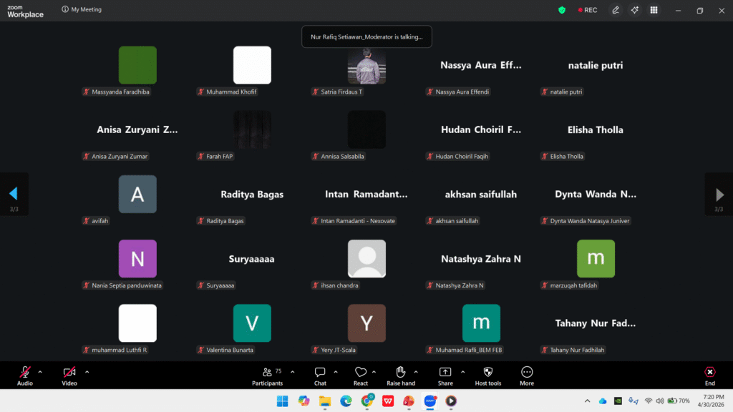Start camera with Video button
This screenshot has height=412, width=733.
click(69, 376)
